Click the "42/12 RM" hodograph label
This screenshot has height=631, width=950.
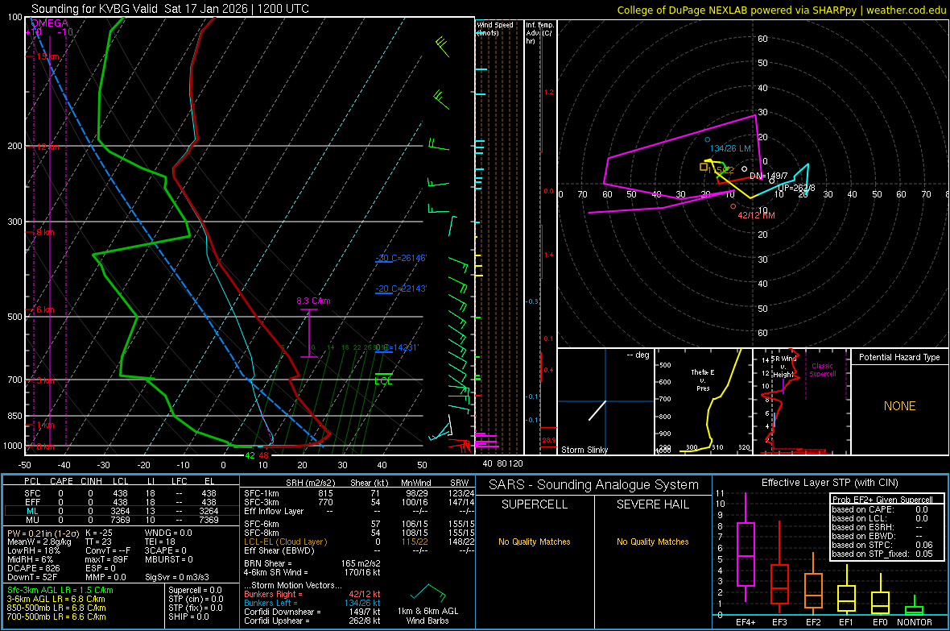pos(756,215)
